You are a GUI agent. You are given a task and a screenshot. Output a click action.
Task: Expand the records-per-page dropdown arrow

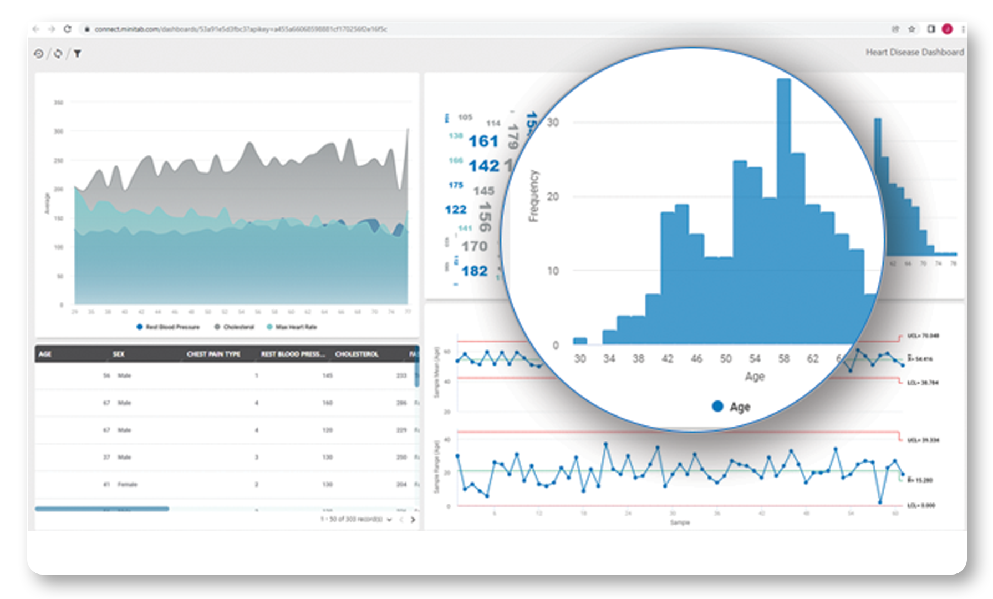389,520
